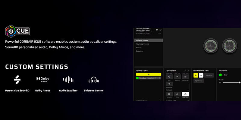The width and height of the screenshot is (241, 120).
Task: Click the opacity droplet icon
Action: (x=220, y=82)
